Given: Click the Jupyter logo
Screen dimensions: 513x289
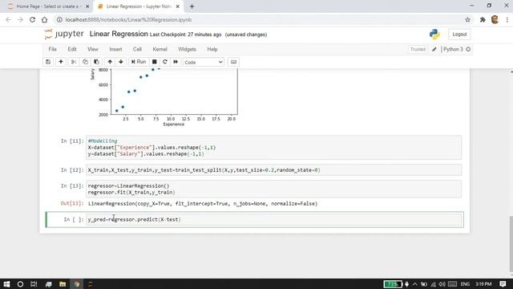Looking at the screenshot, I should click(x=64, y=34).
